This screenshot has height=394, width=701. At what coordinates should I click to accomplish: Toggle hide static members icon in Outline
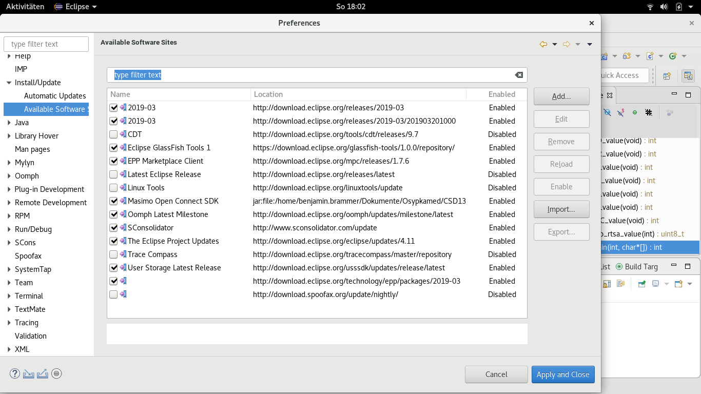(620, 112)
